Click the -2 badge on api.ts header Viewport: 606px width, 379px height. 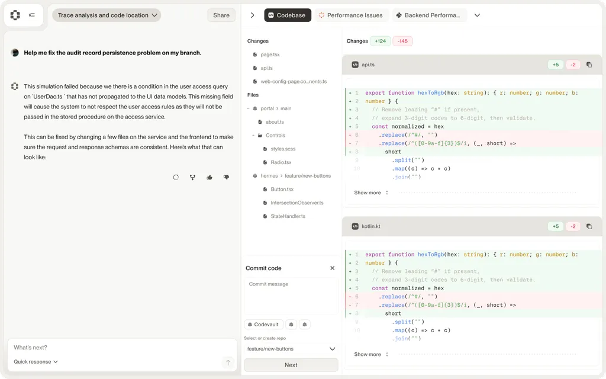point(573,65)
